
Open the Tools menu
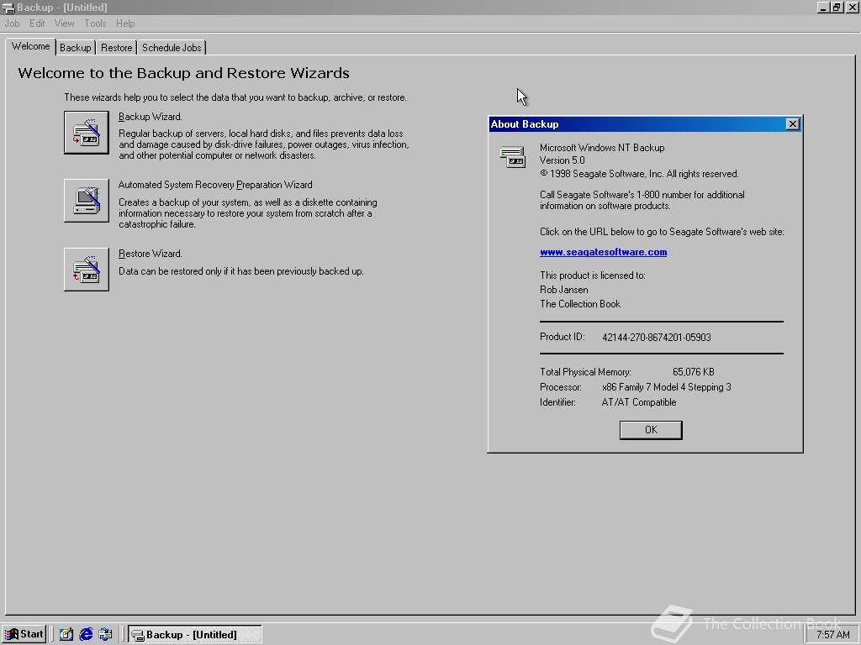tap(95, 24)
